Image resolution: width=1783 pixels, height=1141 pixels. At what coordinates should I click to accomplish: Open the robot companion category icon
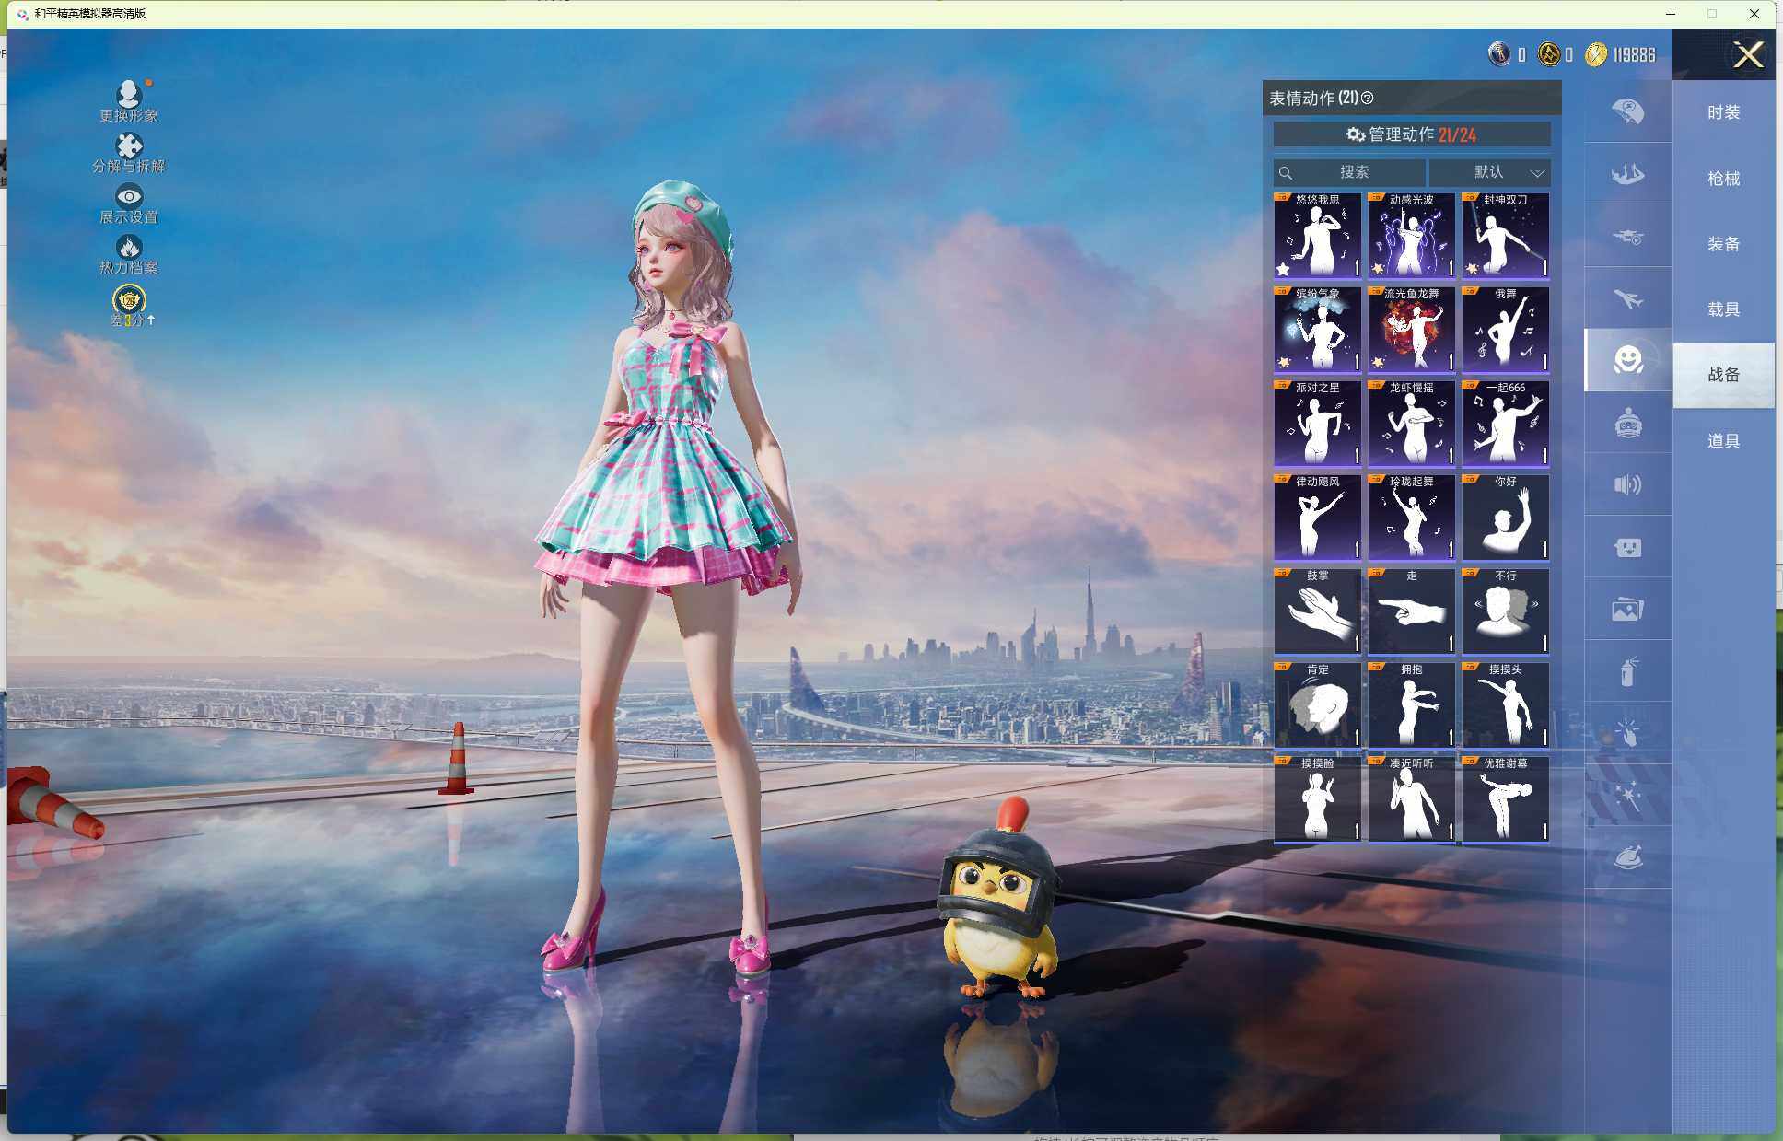(1627, 424)
